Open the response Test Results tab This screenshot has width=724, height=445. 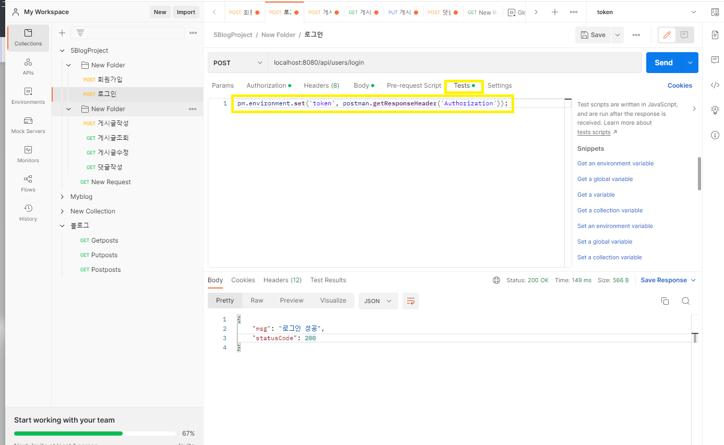pyautogui.click(x=328, y=280)
